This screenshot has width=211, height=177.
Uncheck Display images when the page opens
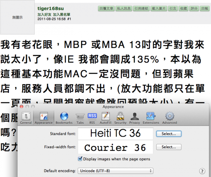(80, 159)
